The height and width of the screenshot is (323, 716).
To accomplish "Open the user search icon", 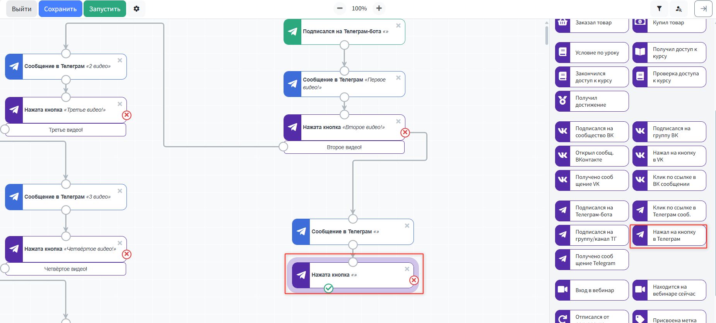I will (x=678, y=8).
